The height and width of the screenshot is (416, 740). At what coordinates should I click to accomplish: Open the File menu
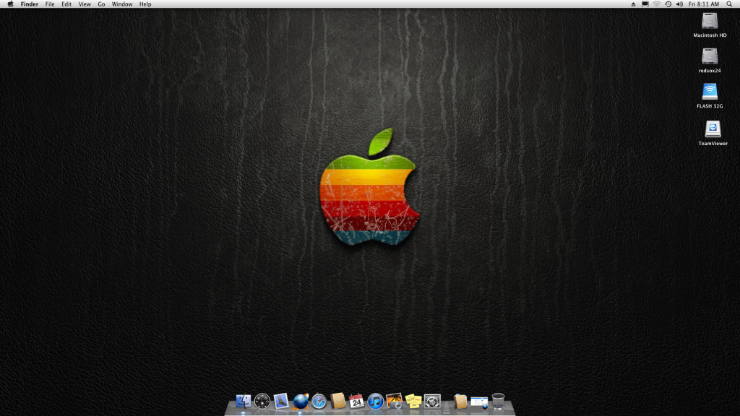(50, 4)
